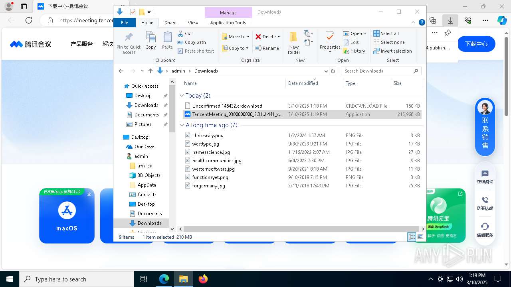The image size is (511, 287).
Task: Go up one folder level
Action: click(x=151, y=71)
